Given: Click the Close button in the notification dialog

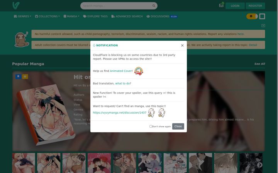Looking at the screenshot, I should pyautogui.click(x=178, y=126).
